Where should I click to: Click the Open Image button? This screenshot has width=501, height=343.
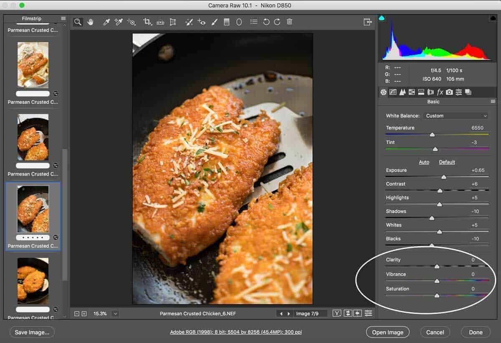387,332
